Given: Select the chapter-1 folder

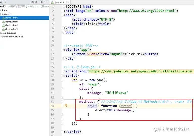Looking at the screenshot, I should tap(6, 14).
